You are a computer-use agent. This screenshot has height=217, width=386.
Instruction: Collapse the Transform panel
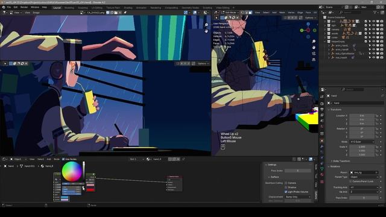335,110
